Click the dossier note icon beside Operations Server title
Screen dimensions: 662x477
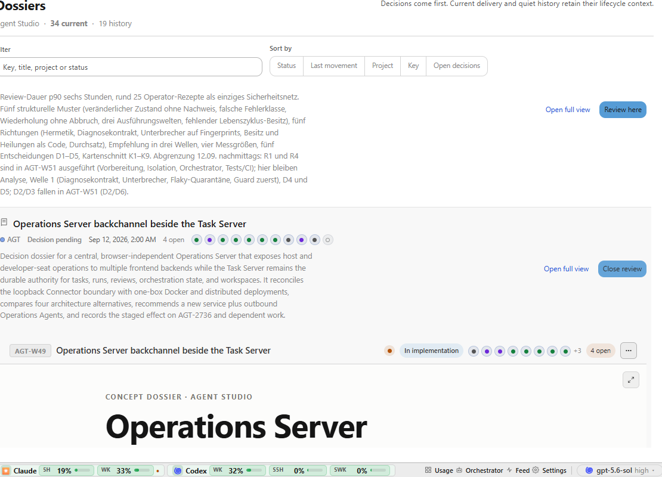point(4,222)
